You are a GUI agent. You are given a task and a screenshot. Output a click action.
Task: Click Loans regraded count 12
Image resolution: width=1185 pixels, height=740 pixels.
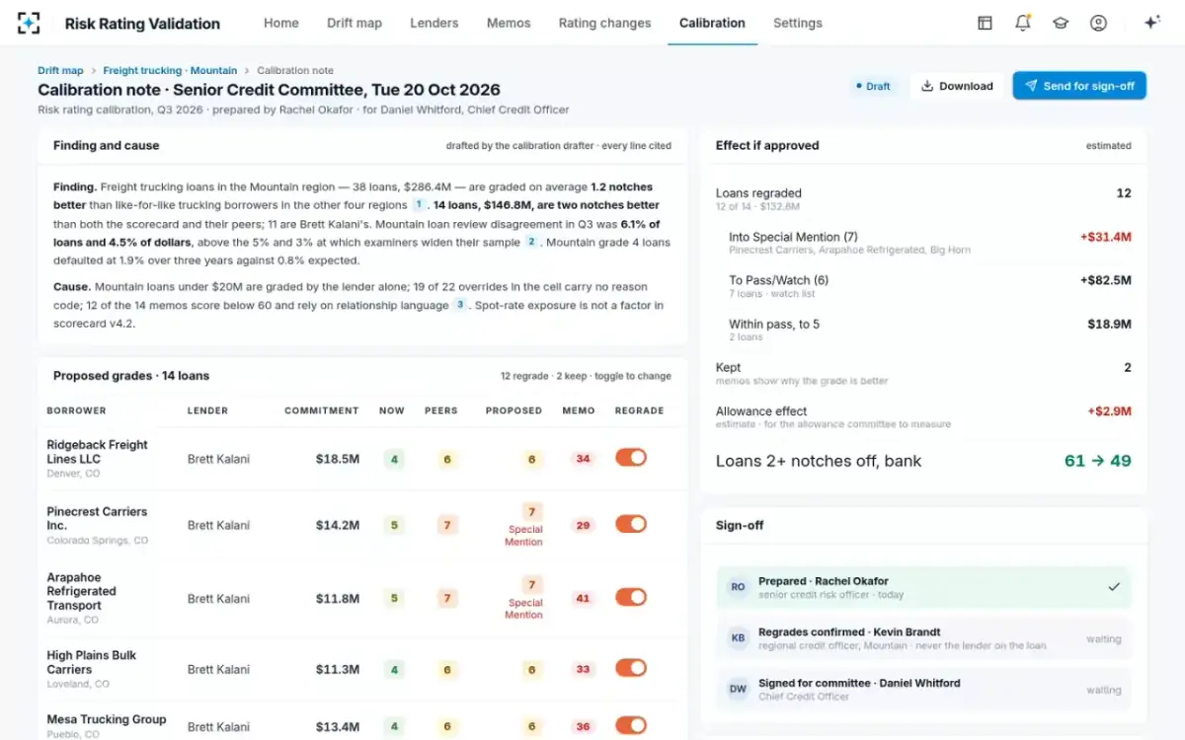coord(1124,193)
